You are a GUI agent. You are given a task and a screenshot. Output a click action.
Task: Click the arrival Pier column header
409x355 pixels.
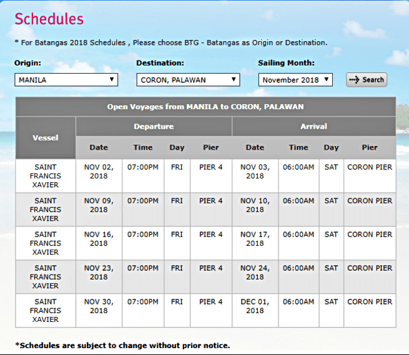coord(370,148)
